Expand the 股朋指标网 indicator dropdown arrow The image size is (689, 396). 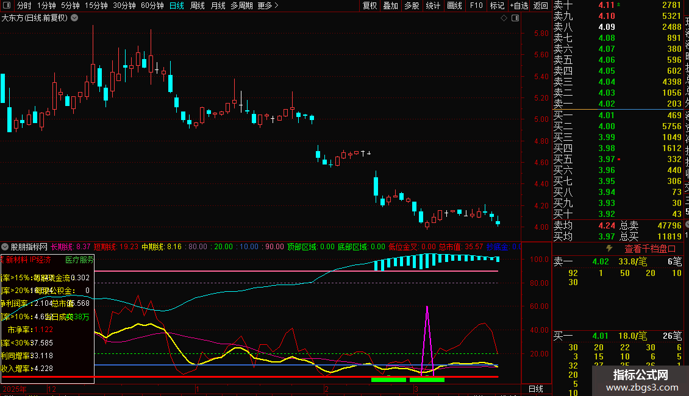pyautogui.click(x=5, y=247)
